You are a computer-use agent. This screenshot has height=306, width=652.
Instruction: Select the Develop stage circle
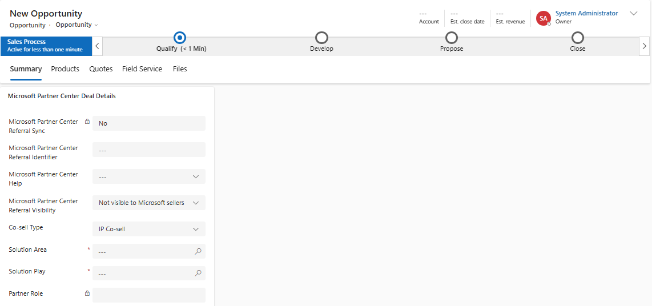point(321,38)
